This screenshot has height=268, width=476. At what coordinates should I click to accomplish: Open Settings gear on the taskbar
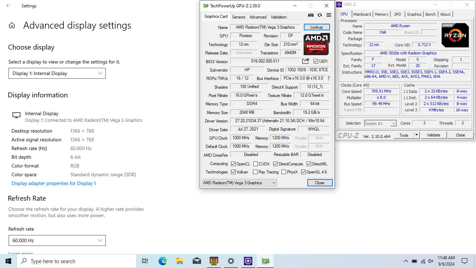tap(231, 261)
